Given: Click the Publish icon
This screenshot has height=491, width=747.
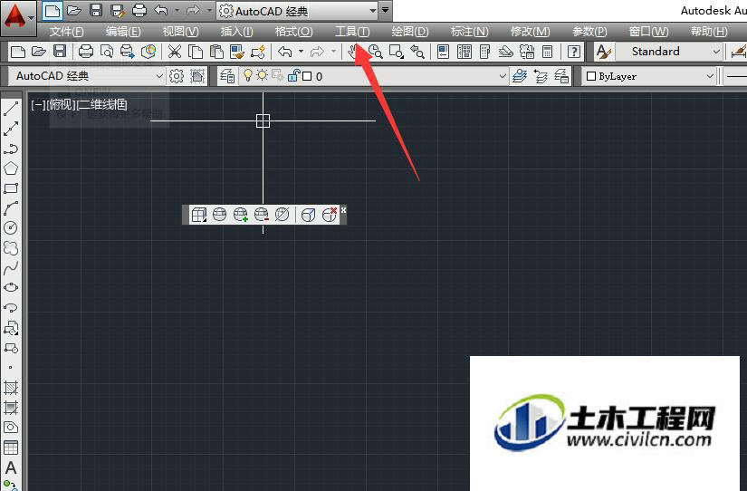Looking at the screenshot, I should (128, 52).
